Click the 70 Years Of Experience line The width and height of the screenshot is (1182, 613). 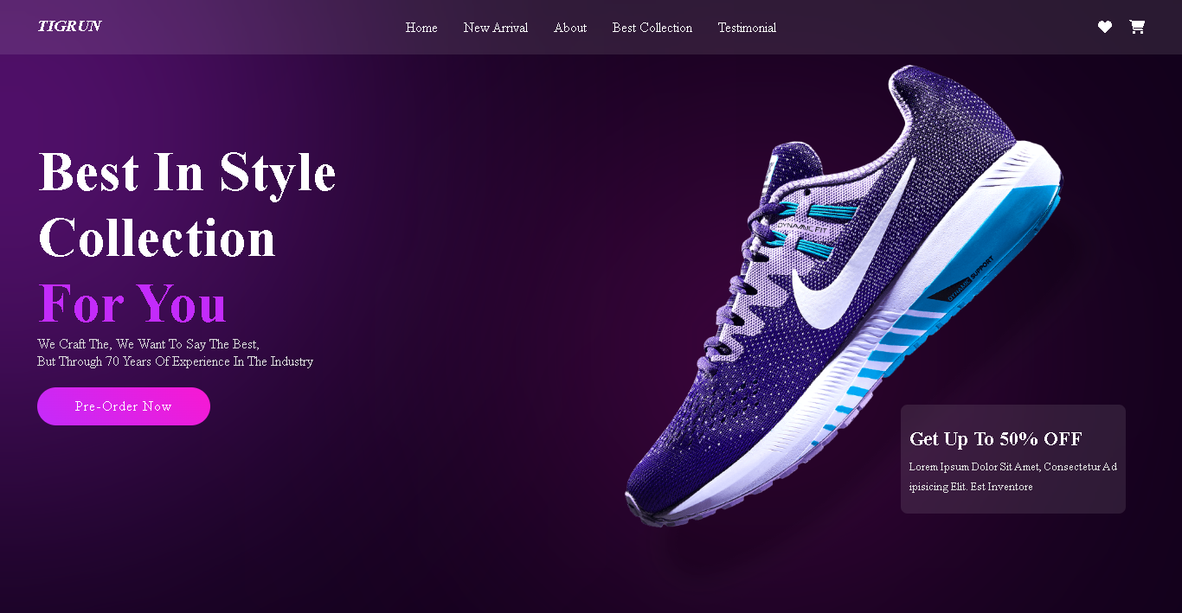[175, 361]
